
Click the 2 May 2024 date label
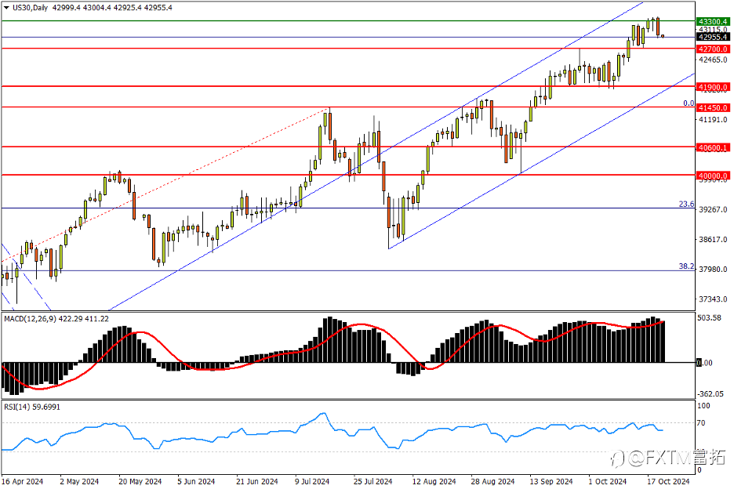coord(79,481)
